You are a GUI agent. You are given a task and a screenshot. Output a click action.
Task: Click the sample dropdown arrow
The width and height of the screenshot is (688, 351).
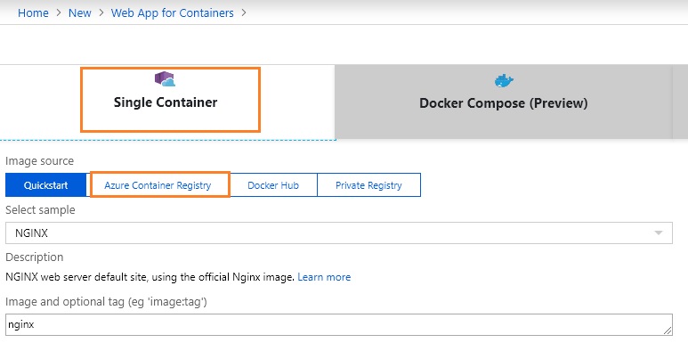click(x=658, y=233)
